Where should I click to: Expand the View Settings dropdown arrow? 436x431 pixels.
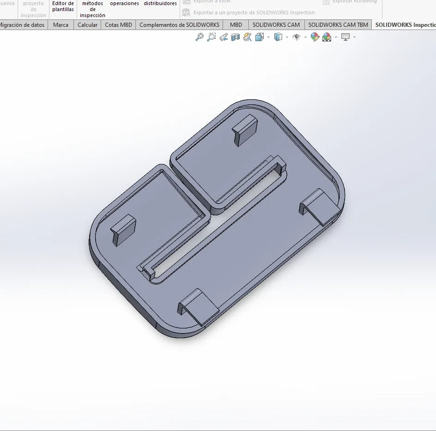pos(354,37)
